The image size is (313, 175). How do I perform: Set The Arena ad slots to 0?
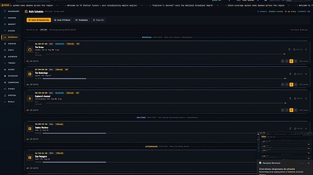(283, 61)
